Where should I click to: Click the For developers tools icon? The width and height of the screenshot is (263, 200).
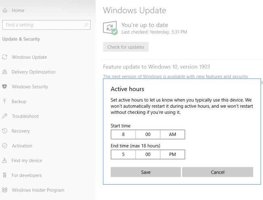pyautogui.click(x=5, y=175)
